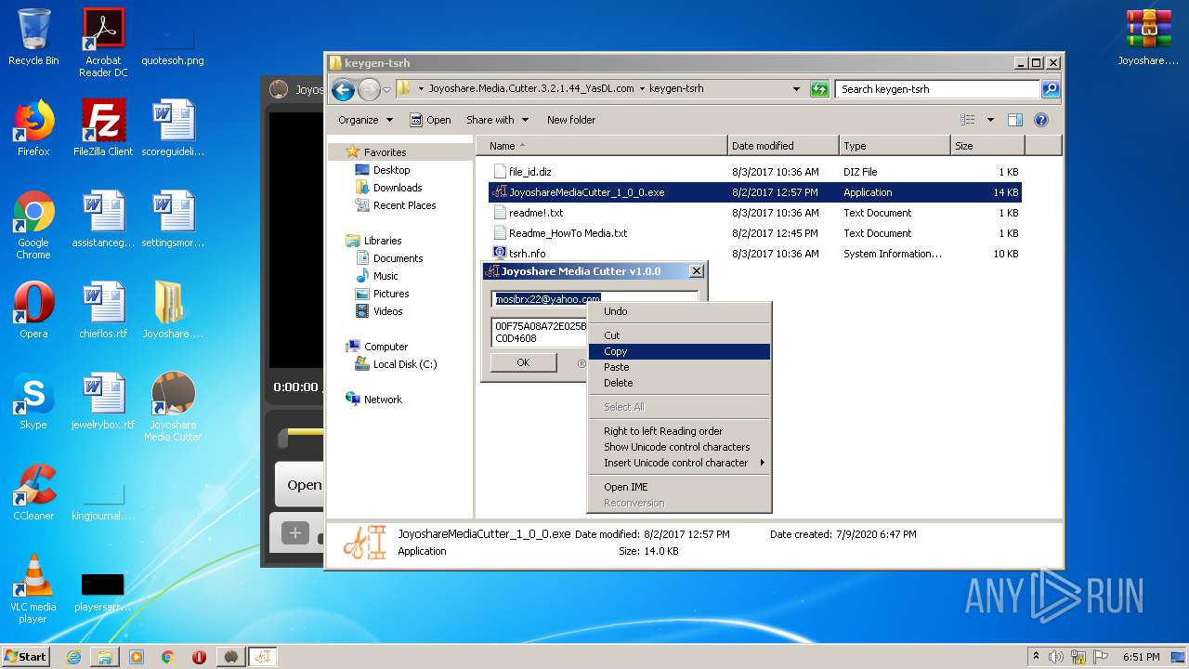Screen dimensions: 1189x669
Task: Expand the Insert Unicode control character submenu
Action: pyautogui.click(x=679, y=463)
